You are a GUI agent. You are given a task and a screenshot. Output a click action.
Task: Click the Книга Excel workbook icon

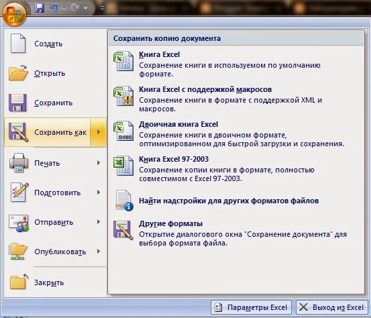tap(123, 61)
